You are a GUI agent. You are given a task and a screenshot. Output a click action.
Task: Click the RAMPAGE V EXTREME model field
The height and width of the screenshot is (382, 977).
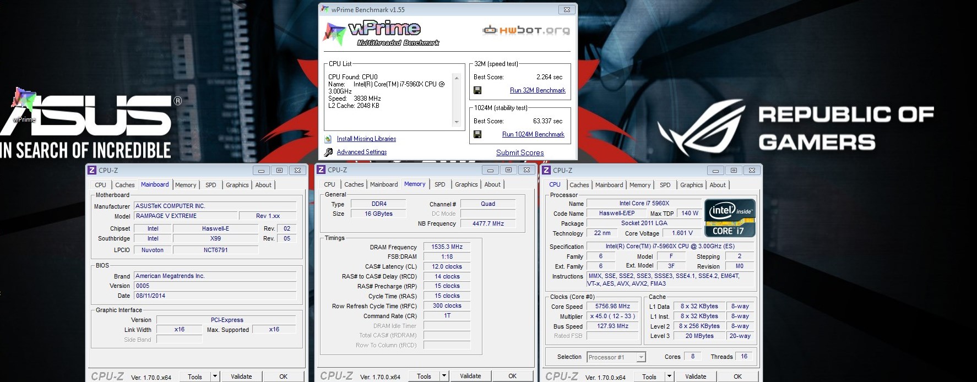(186, 216)
